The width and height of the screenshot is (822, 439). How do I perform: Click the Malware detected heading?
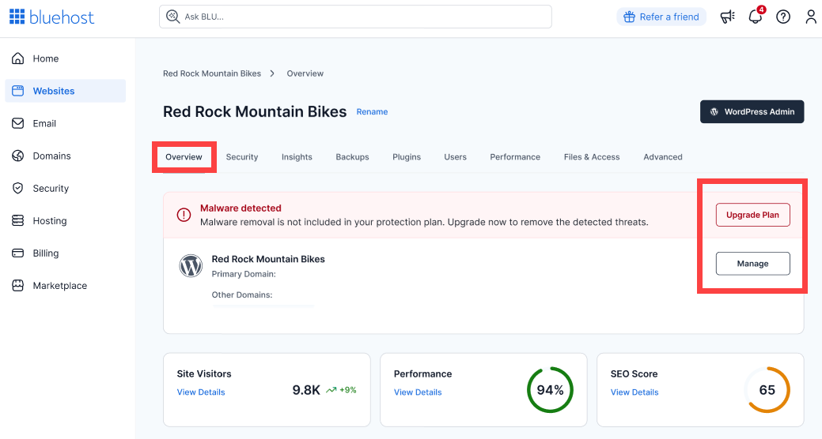point(241,208)
